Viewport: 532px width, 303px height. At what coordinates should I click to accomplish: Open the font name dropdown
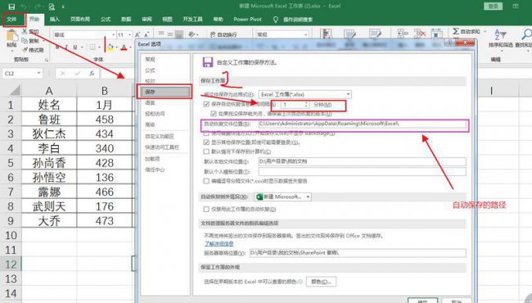(x=113, y=34)
